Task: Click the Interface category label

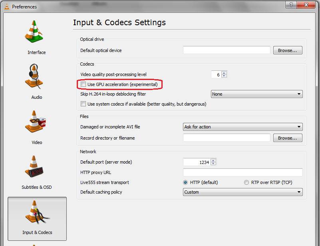Action: pyautogui.click(x=37, y=52)
